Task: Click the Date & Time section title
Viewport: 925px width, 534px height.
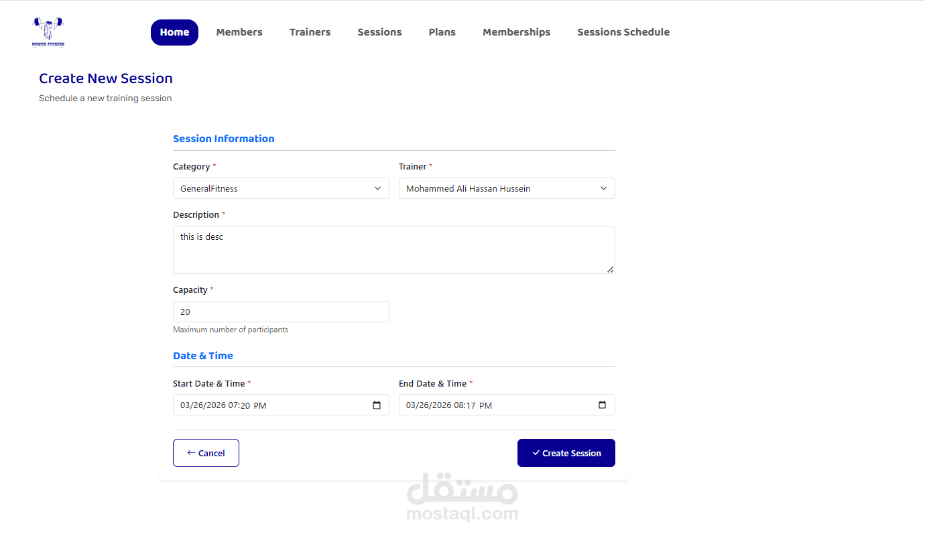Action: click(203, 356)
